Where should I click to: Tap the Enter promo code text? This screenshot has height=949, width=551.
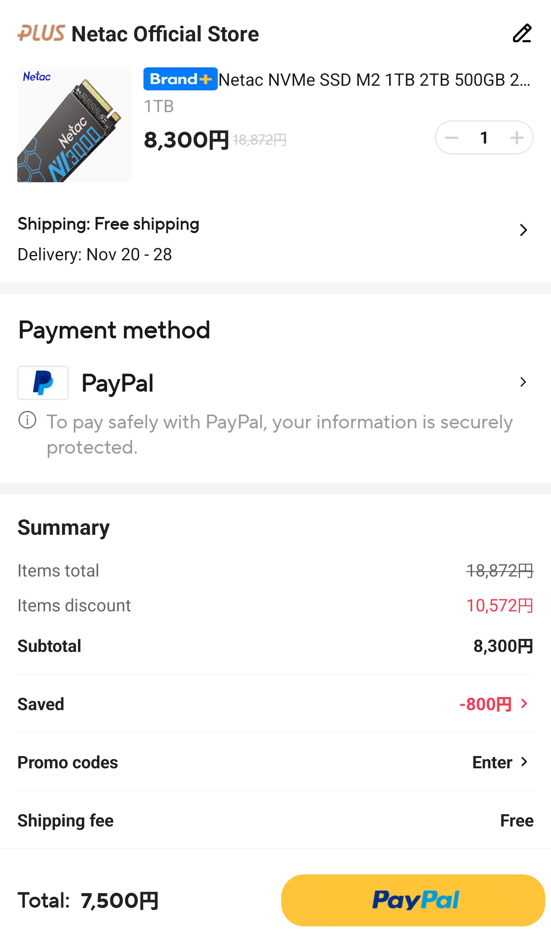tap(492, 763)
